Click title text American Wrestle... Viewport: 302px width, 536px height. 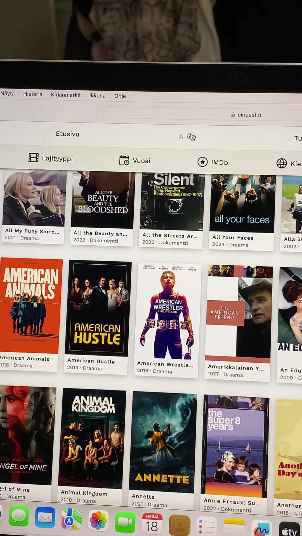pyautogui.click(x=165, y=364)
